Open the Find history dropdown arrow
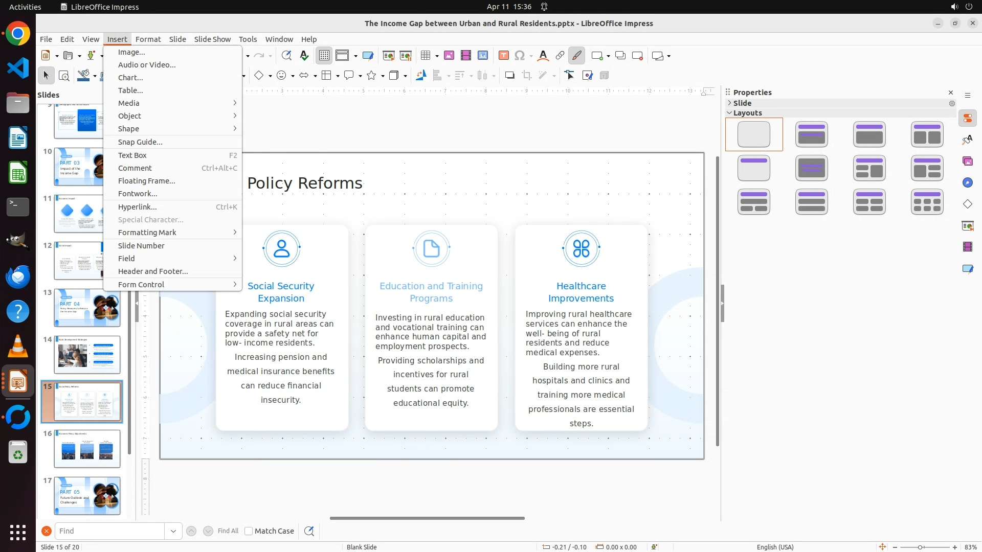The image size is (982, 552). [x=173, y=531]
